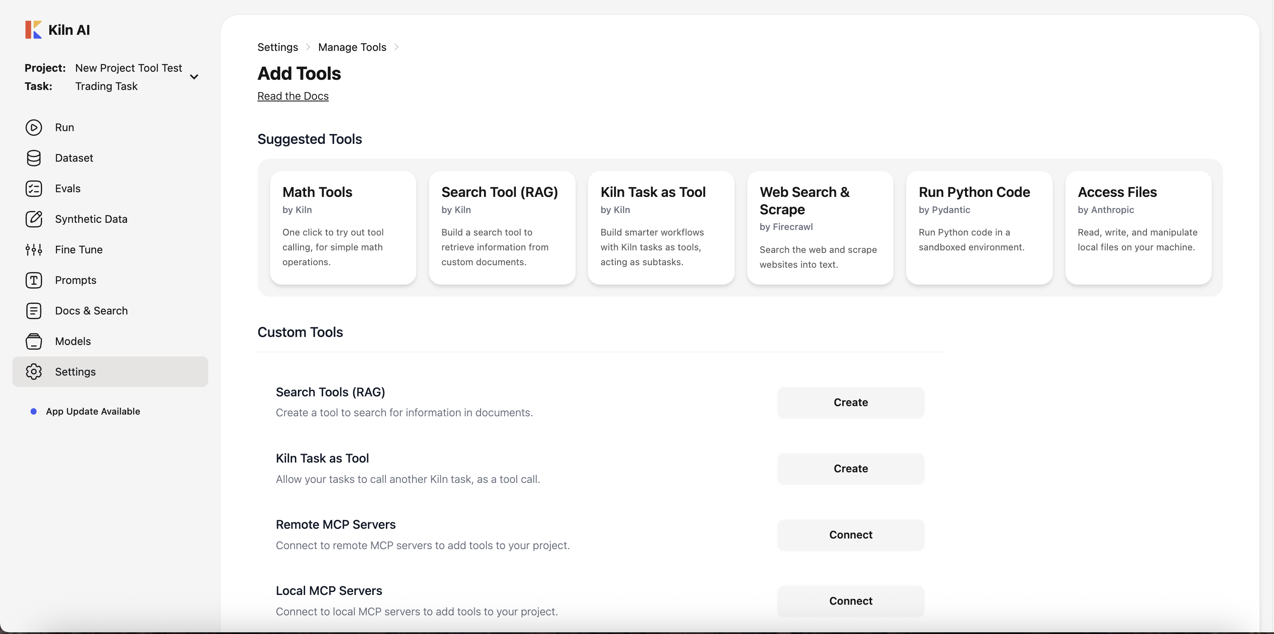This screenshot has height=634, width=1274.
Task: Go to Dataset in the sidebar
Action: tap(110, 158)
